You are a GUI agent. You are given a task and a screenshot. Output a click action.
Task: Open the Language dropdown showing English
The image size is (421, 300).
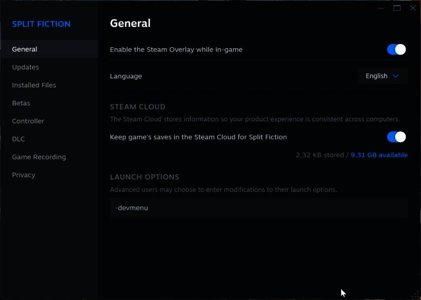[x=382, y=76]
